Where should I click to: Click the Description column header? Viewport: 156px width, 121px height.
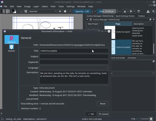pyautogui.click(x=139, y=24)
